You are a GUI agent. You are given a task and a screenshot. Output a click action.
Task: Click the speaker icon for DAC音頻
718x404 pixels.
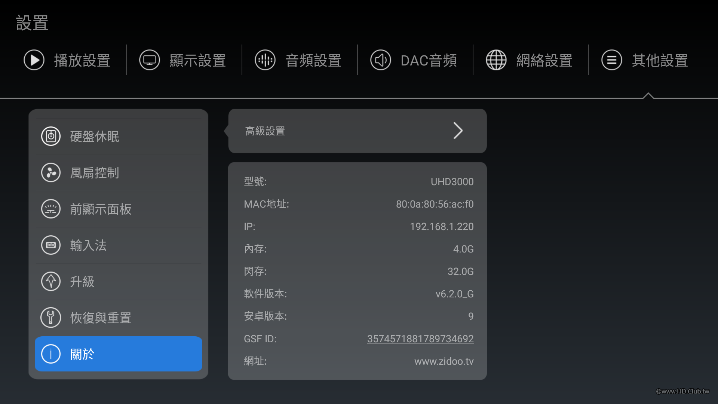pos(381,60)
